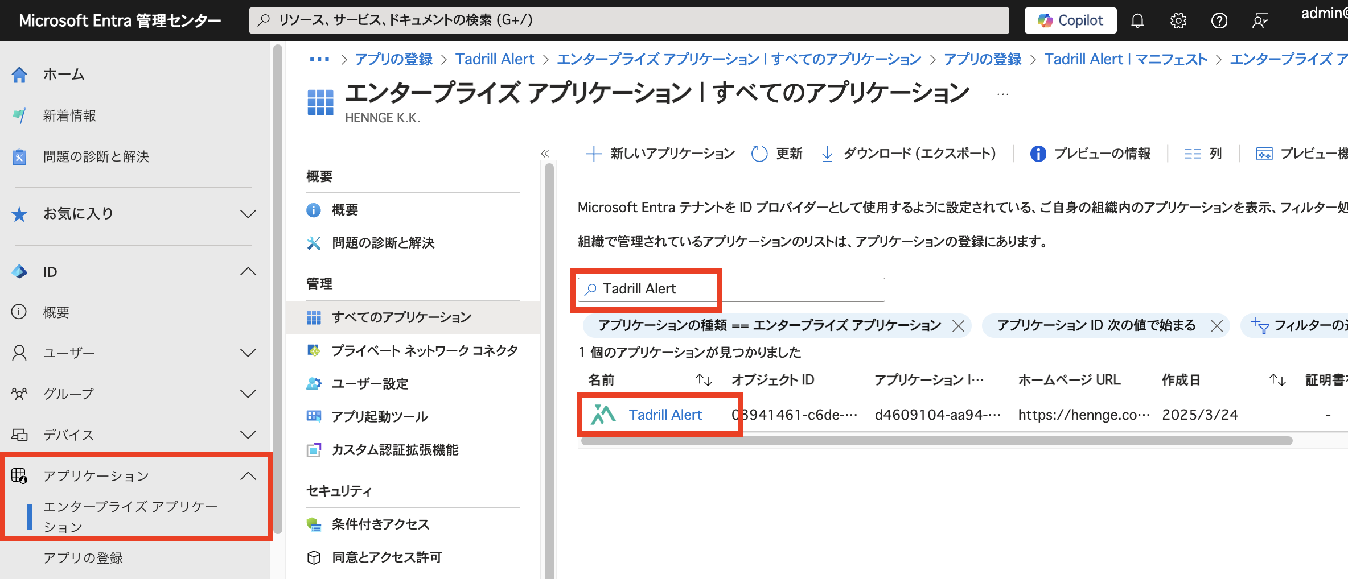
Task: Open Tadrill Alert application link
Action: 665,415
